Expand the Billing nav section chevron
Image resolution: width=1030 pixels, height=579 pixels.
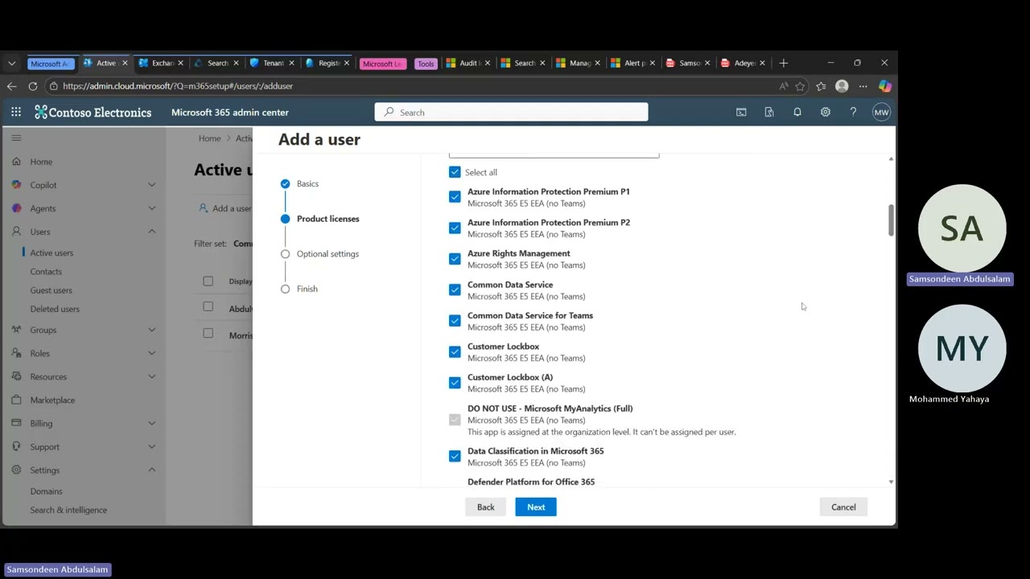(x=151, y=423)
